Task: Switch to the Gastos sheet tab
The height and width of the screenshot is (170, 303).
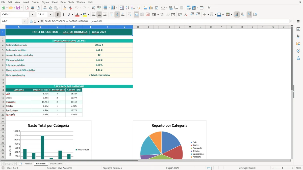Action: [29, 163]
